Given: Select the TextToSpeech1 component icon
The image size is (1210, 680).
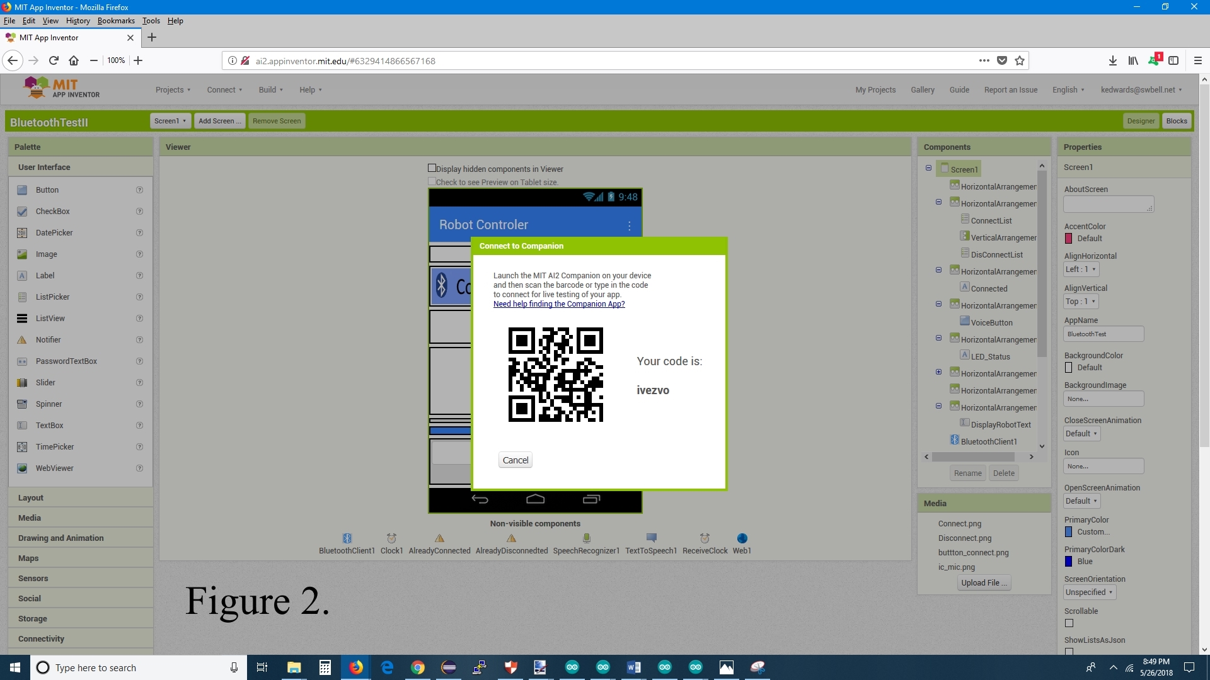Looking at the screenshot, I should [651, 538].
